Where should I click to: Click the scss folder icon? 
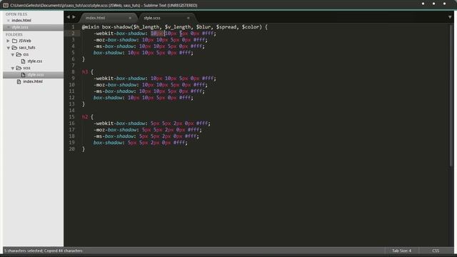pos(19,68)
